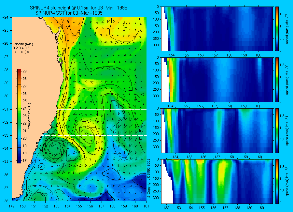
Task: Click the '-24' latitude label on the map axis
Action: (x=5, y=17)
